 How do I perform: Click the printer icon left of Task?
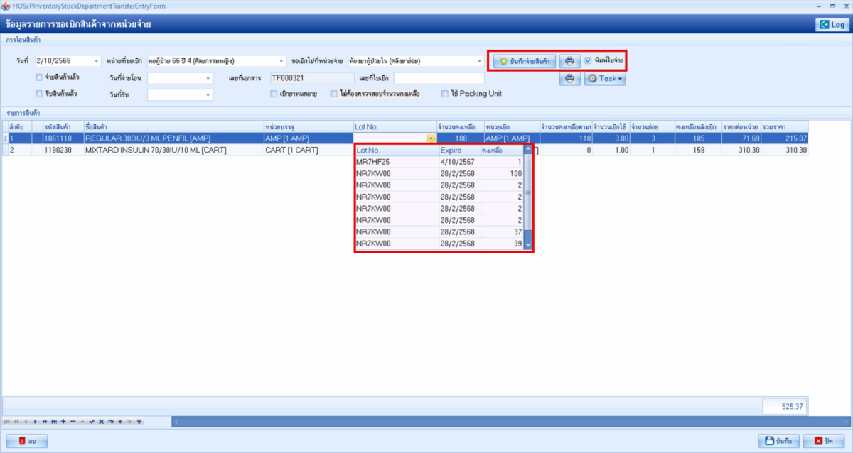pyautogui.click(x=569, y=79)
